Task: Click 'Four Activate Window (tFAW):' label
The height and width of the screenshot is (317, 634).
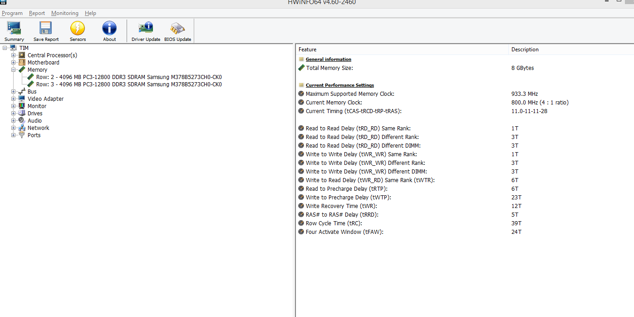Action: tap(344, 232)
